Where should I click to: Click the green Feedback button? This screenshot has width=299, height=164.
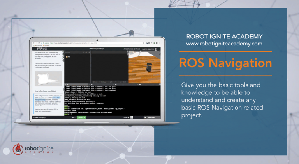click(81, 117)
